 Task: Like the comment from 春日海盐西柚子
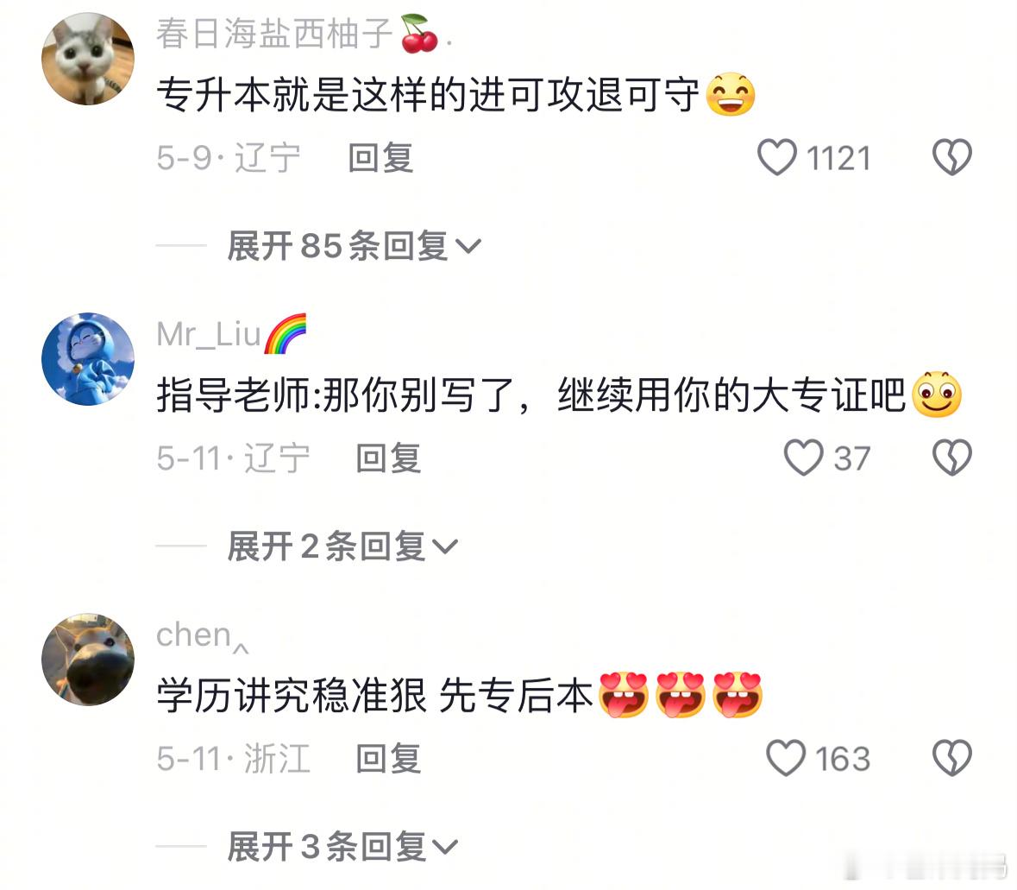coord(776,158)
